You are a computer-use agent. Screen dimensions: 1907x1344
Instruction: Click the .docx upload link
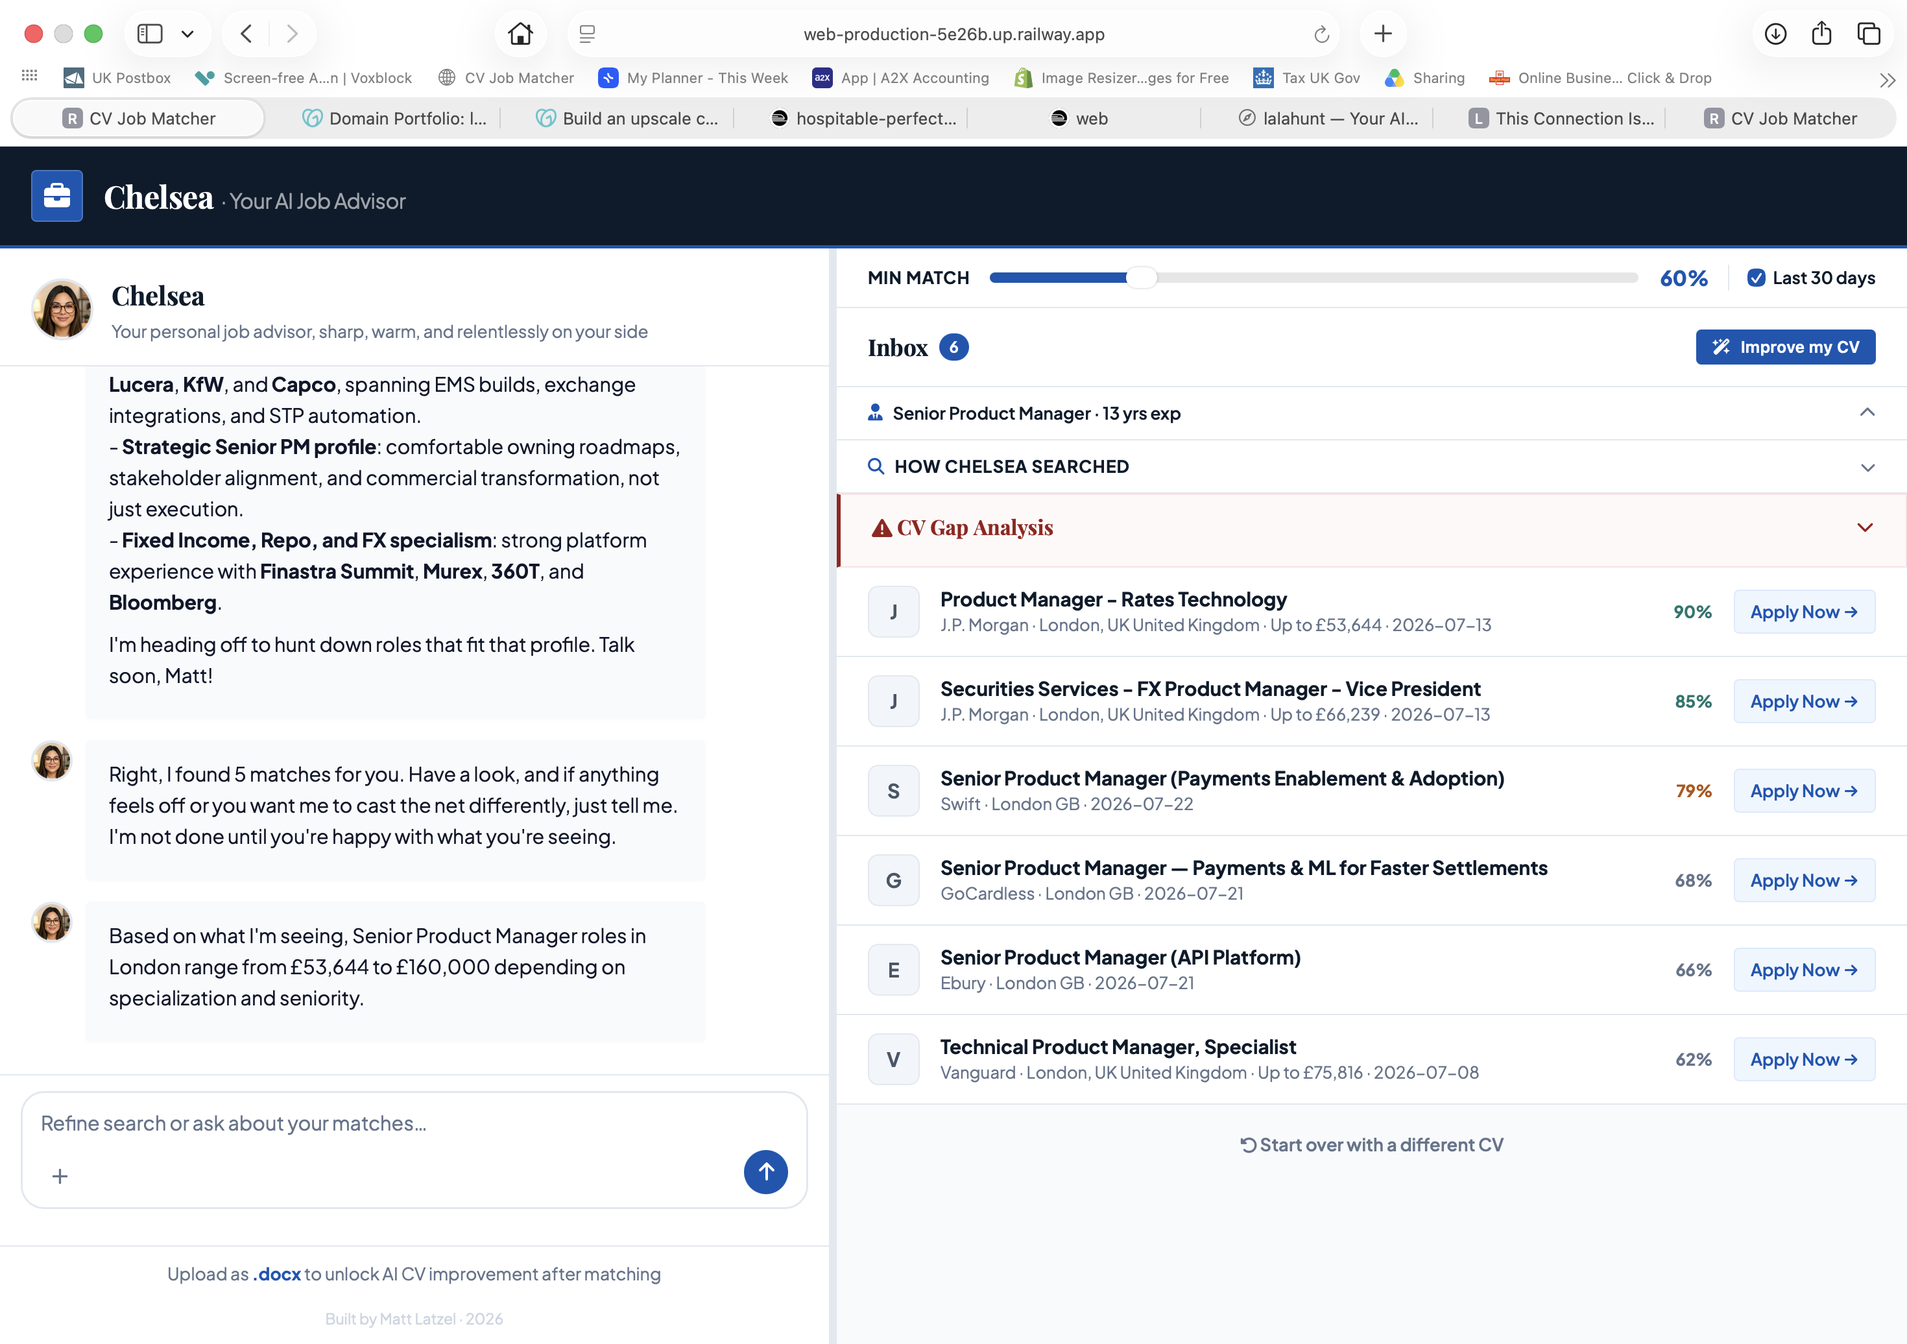(x=276, y=1274)
